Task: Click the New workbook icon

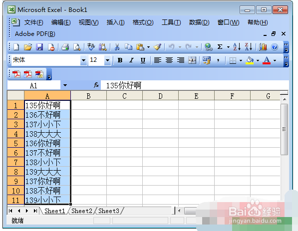Action: 16,47
